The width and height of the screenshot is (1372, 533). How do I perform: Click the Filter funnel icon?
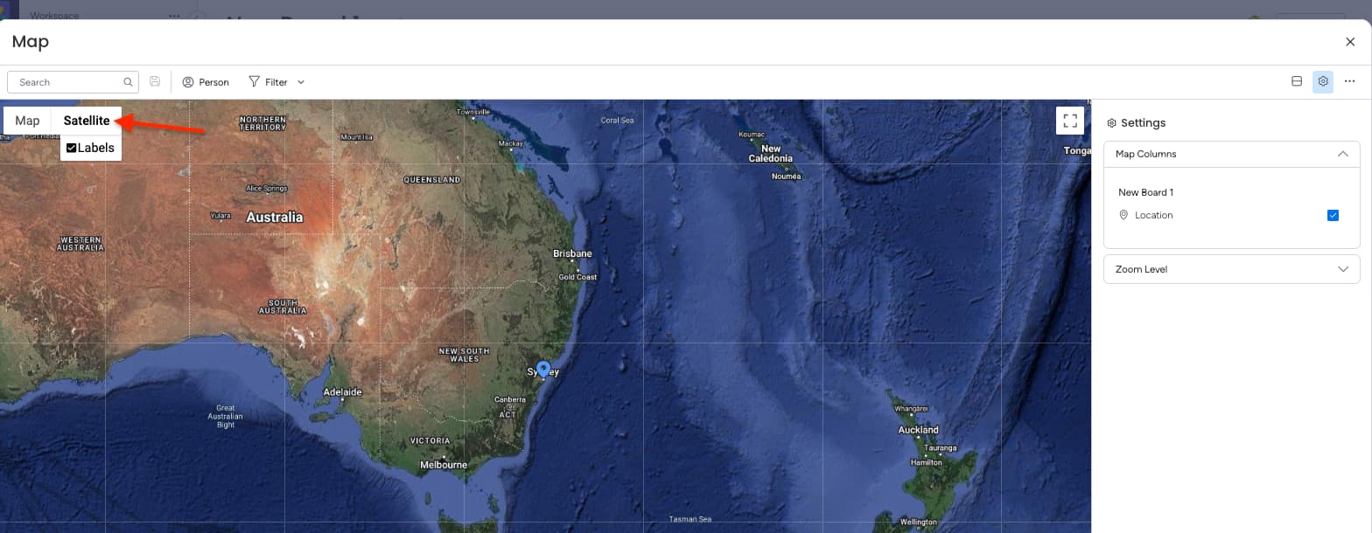[x=255, y=81]
